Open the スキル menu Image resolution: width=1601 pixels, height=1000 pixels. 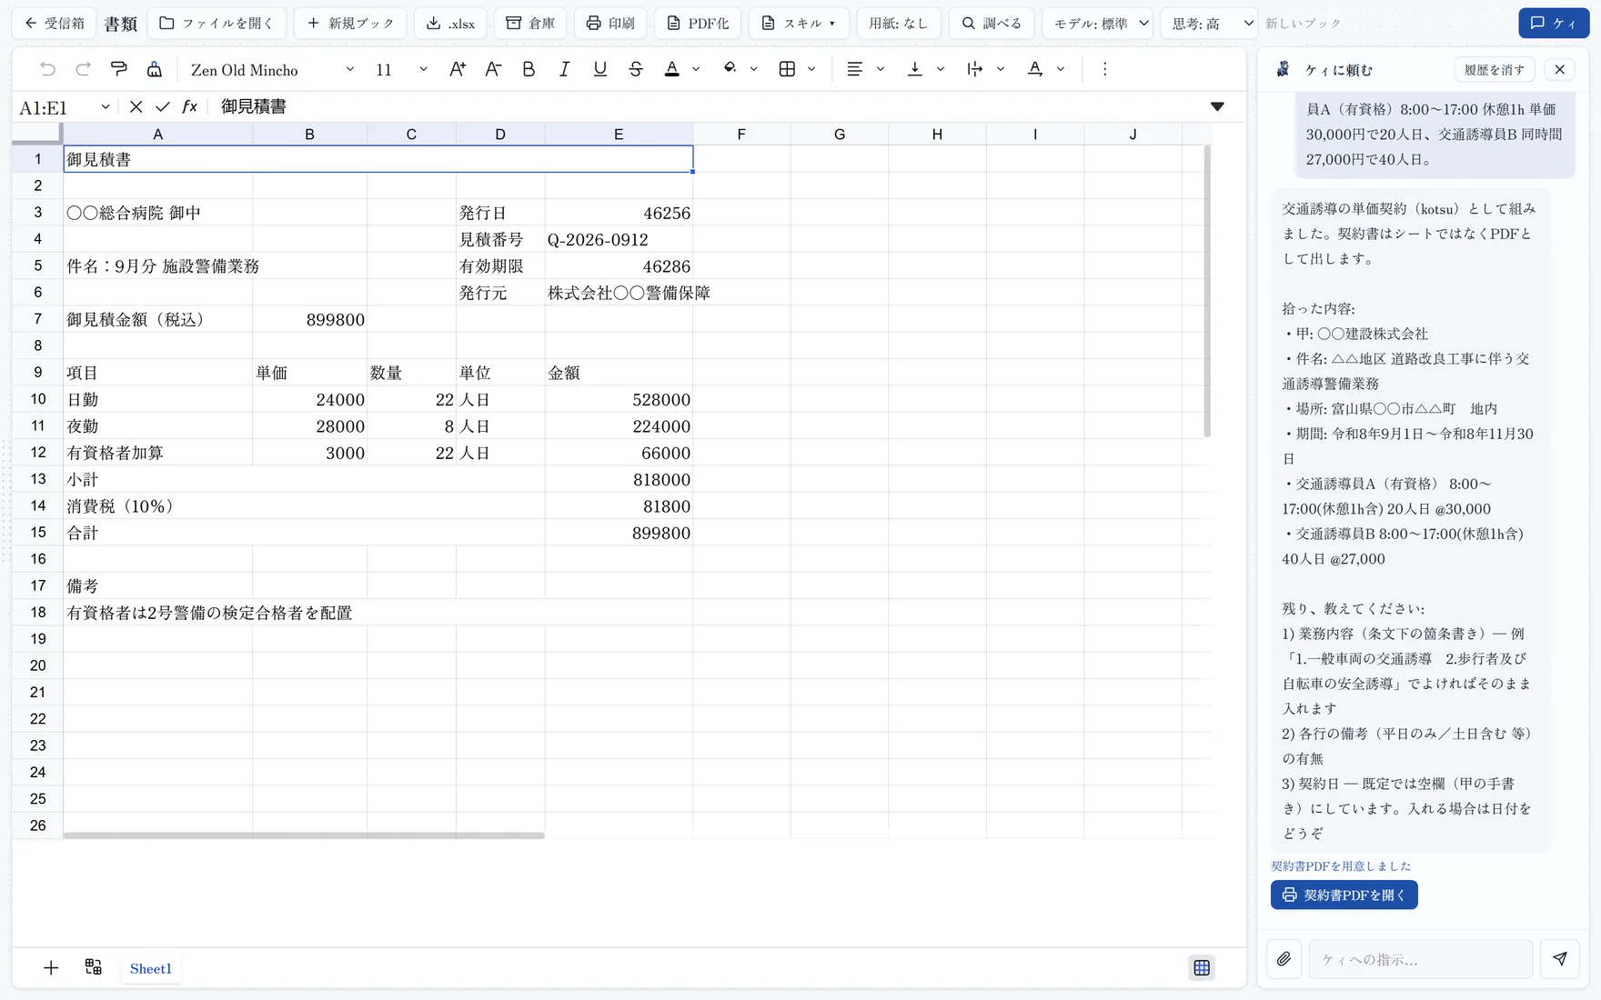pyautogui.click(x=799, y=24)
